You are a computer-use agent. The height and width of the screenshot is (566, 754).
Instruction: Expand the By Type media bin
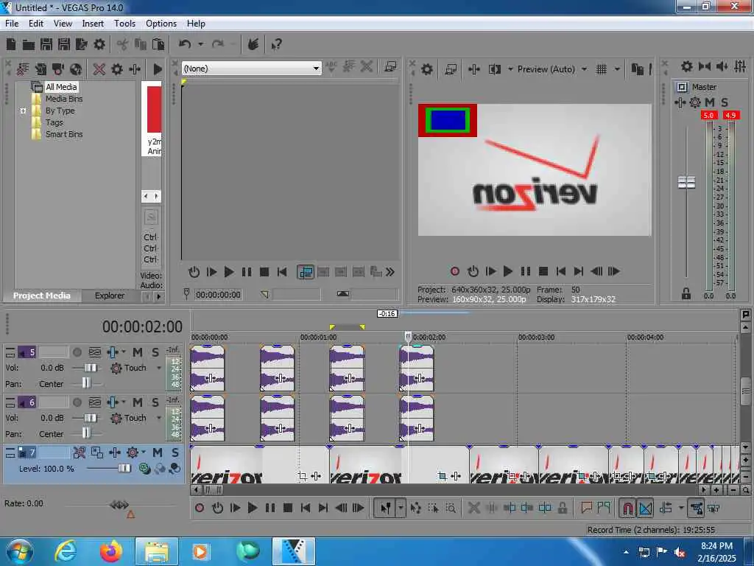[23, 111]
